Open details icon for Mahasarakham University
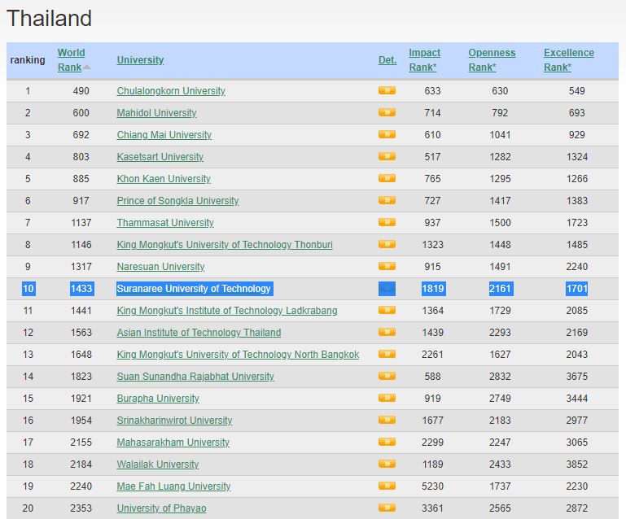Image resolution: width=626 pixels, height=519 pixels. click(x=387, y=441)
